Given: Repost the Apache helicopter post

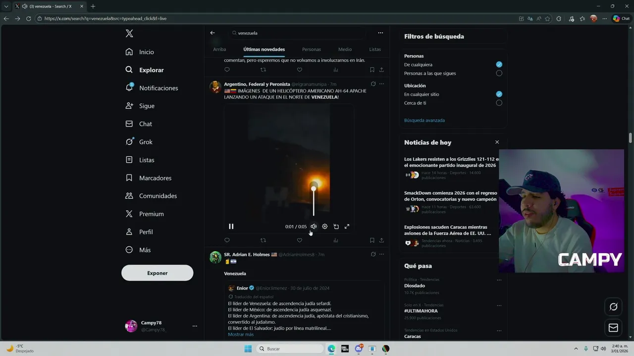Looking at the screenshot, I should point(263,240).
